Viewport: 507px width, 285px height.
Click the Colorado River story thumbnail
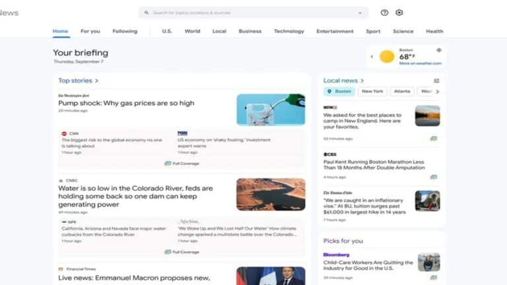[271, 195]
